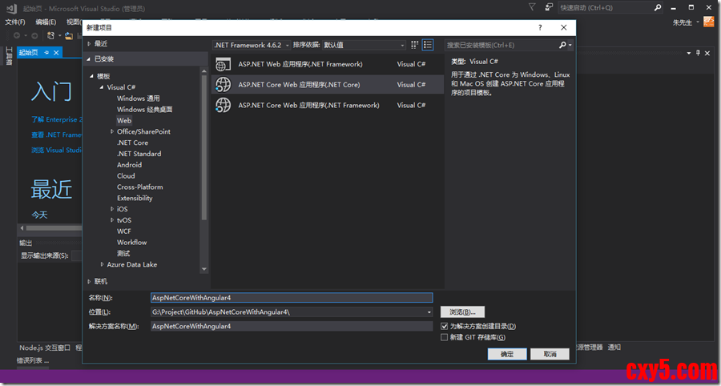Open the view .NET Framework link
Image resolution: width=721 pixels, height=386 pixels.
[57, 135]
